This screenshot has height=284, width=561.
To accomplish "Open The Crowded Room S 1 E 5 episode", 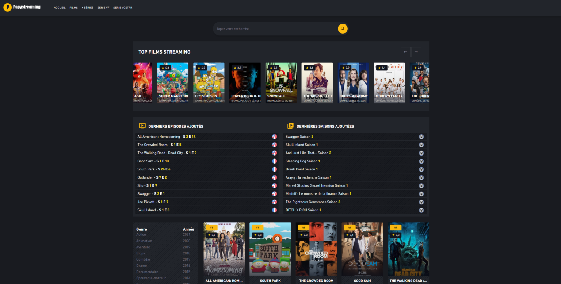I will 159,145.
